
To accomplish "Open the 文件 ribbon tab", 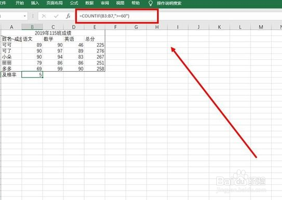I will [x=3, y=3].
